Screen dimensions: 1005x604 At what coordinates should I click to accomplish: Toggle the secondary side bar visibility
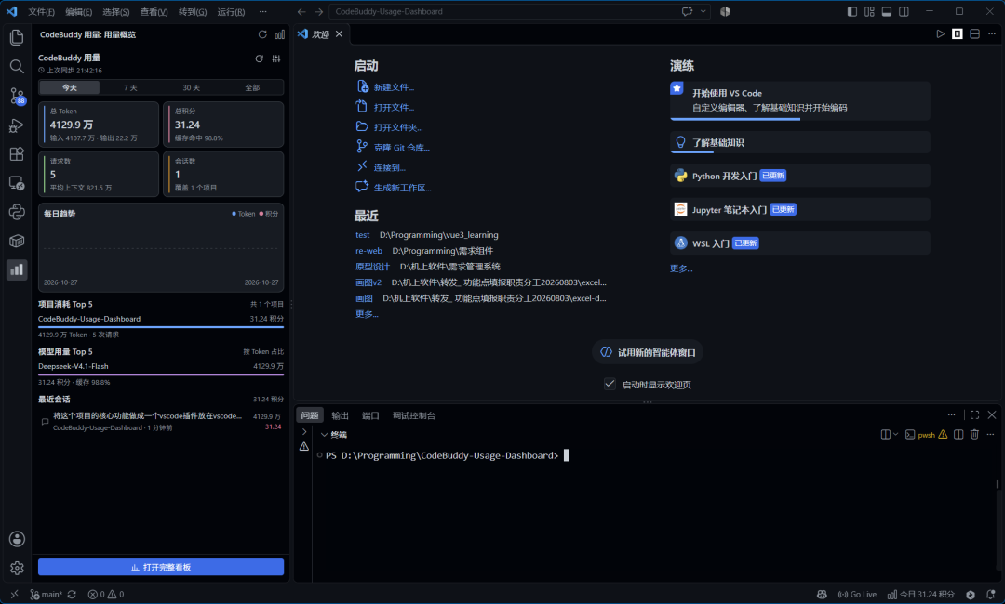(x=904, y=11)
